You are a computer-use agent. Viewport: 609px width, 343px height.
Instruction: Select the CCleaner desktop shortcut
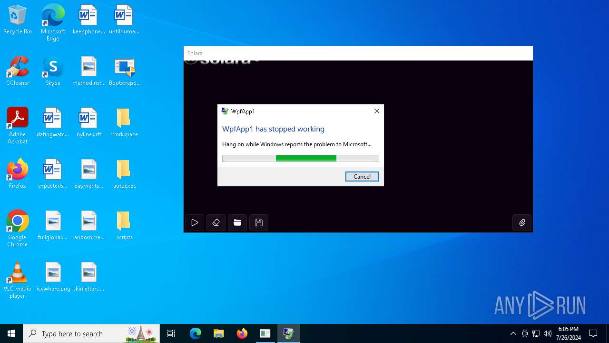click(18, 71)
